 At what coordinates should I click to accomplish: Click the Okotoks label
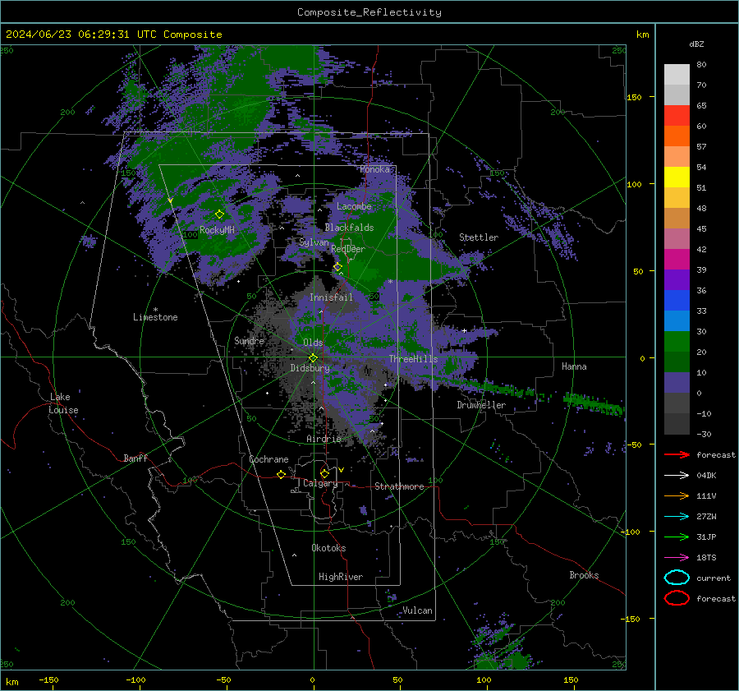coord(328,548)
